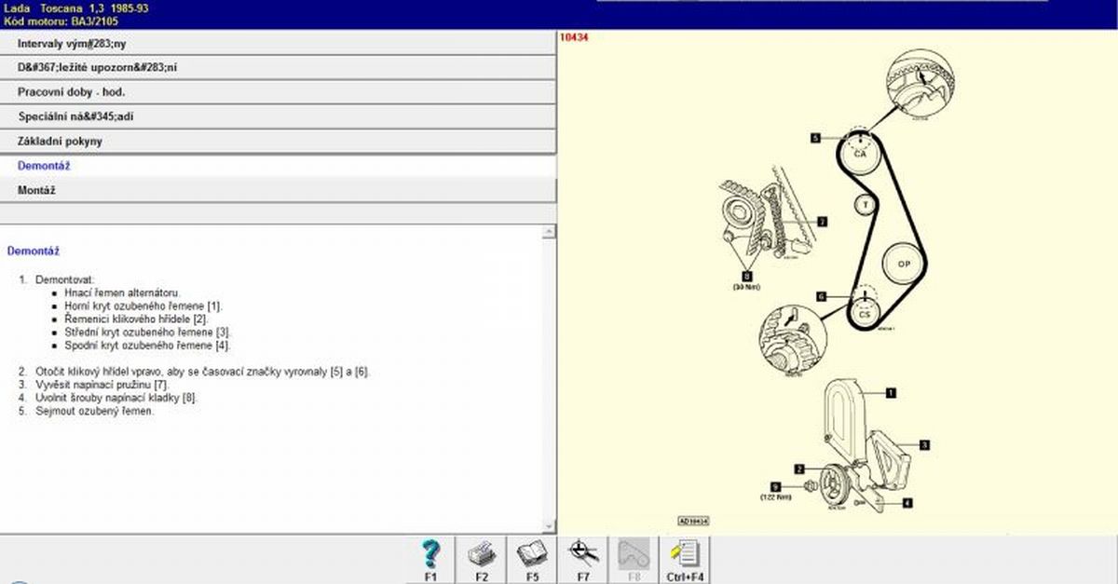Click the AD10434 diagram reference label
The image size is (1118, 584).
pyautogui.click(x=693, y=522)
